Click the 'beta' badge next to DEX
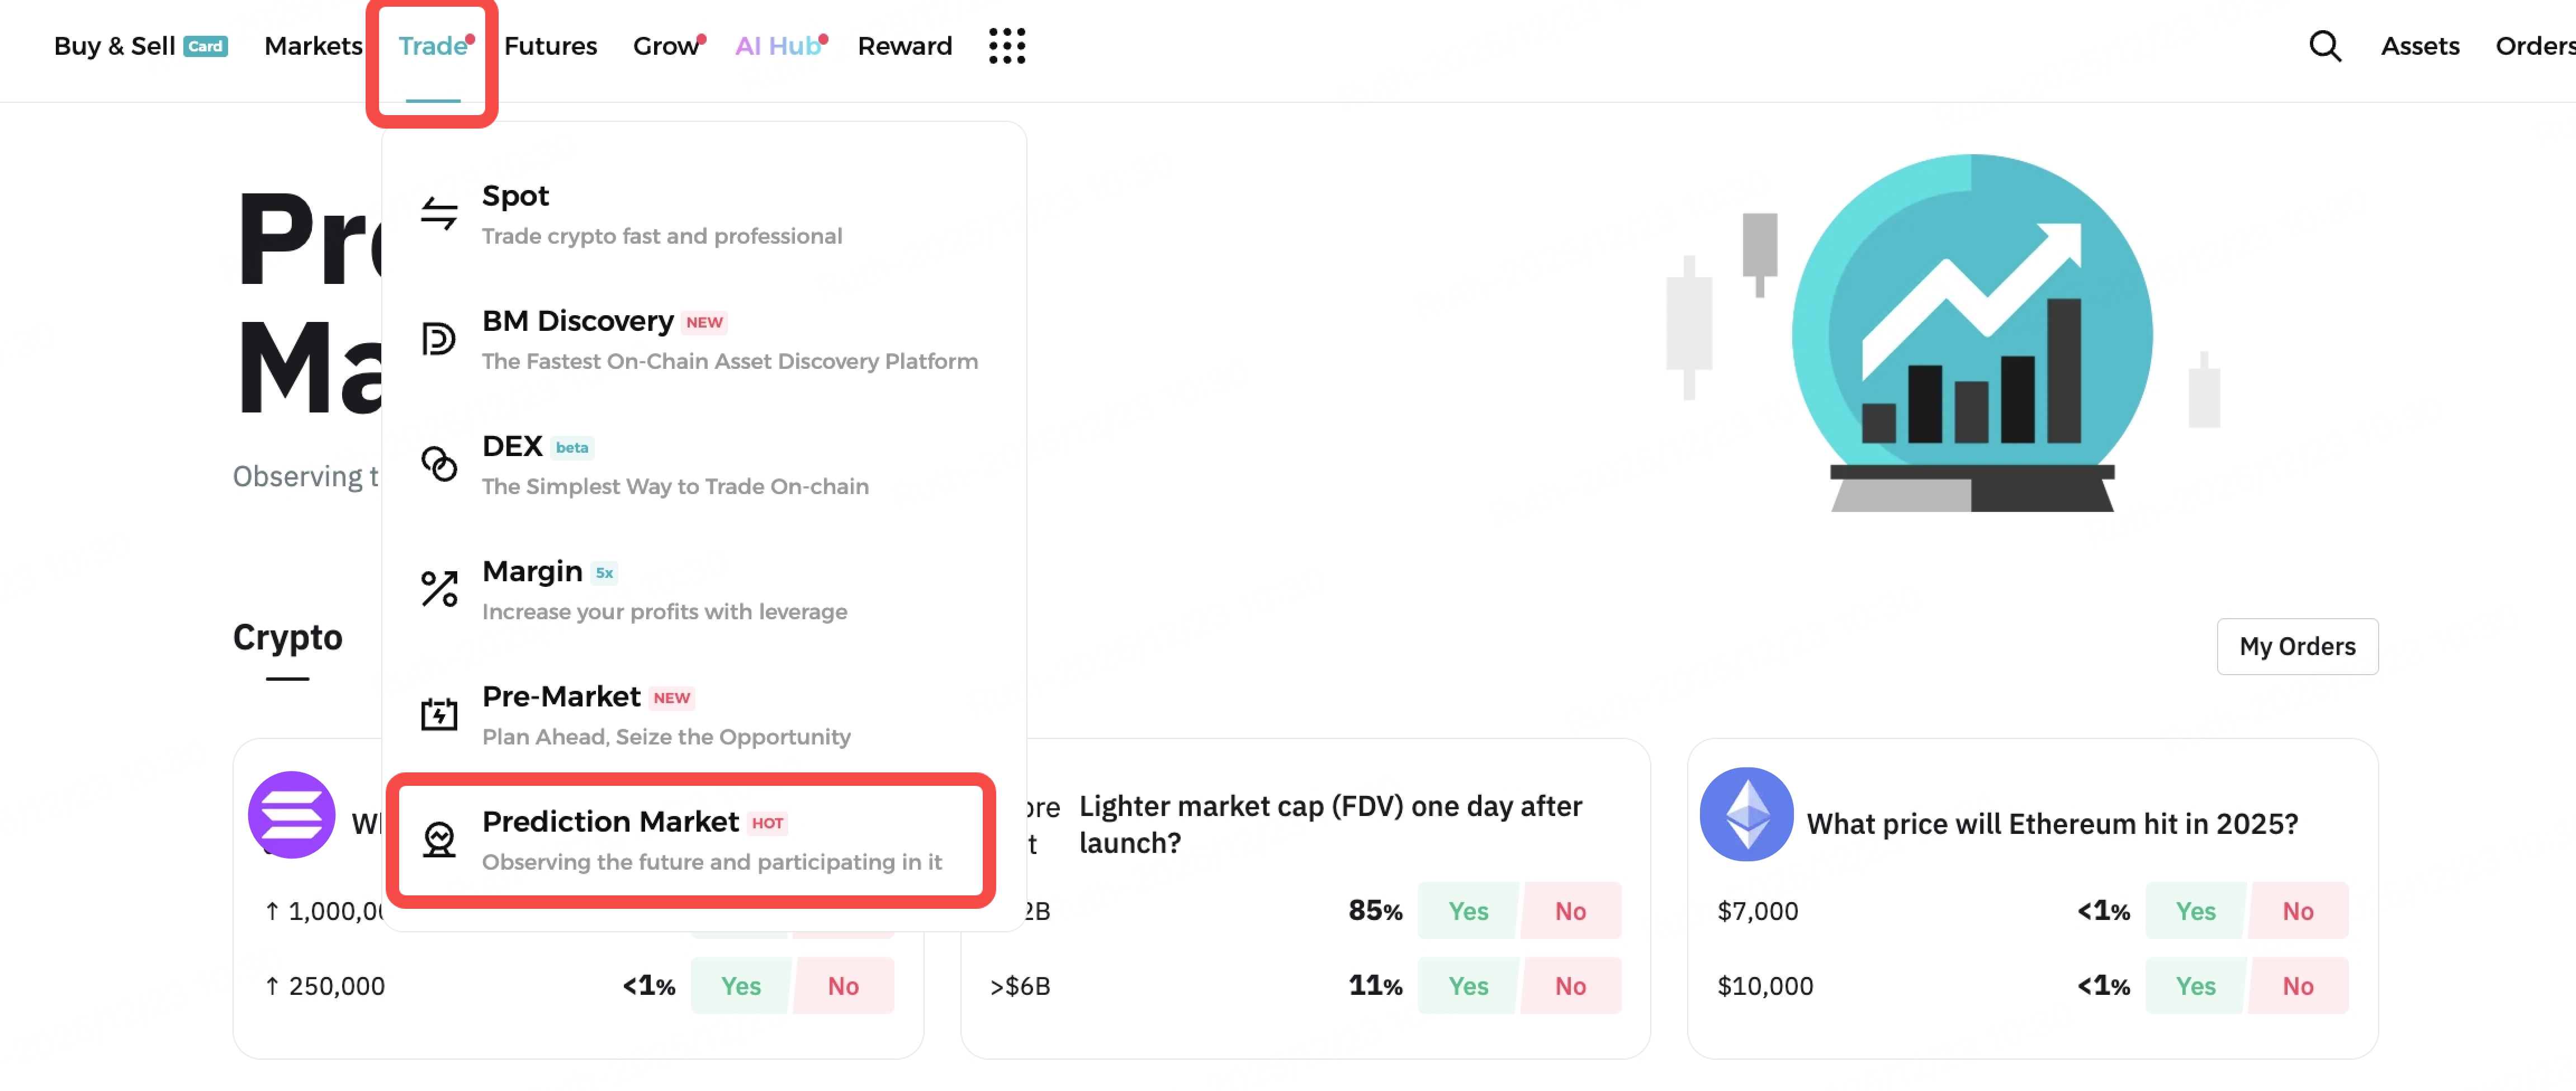Image resolution: width=2576 pixels, height=1091 pixels. [x=572, y=447]
